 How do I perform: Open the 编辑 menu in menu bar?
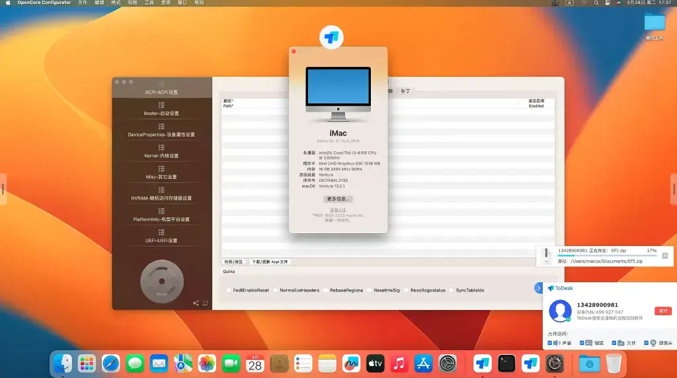[99, 3]
